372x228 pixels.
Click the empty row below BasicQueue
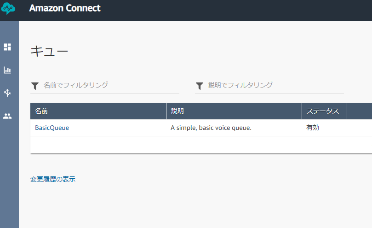(201, 145)
